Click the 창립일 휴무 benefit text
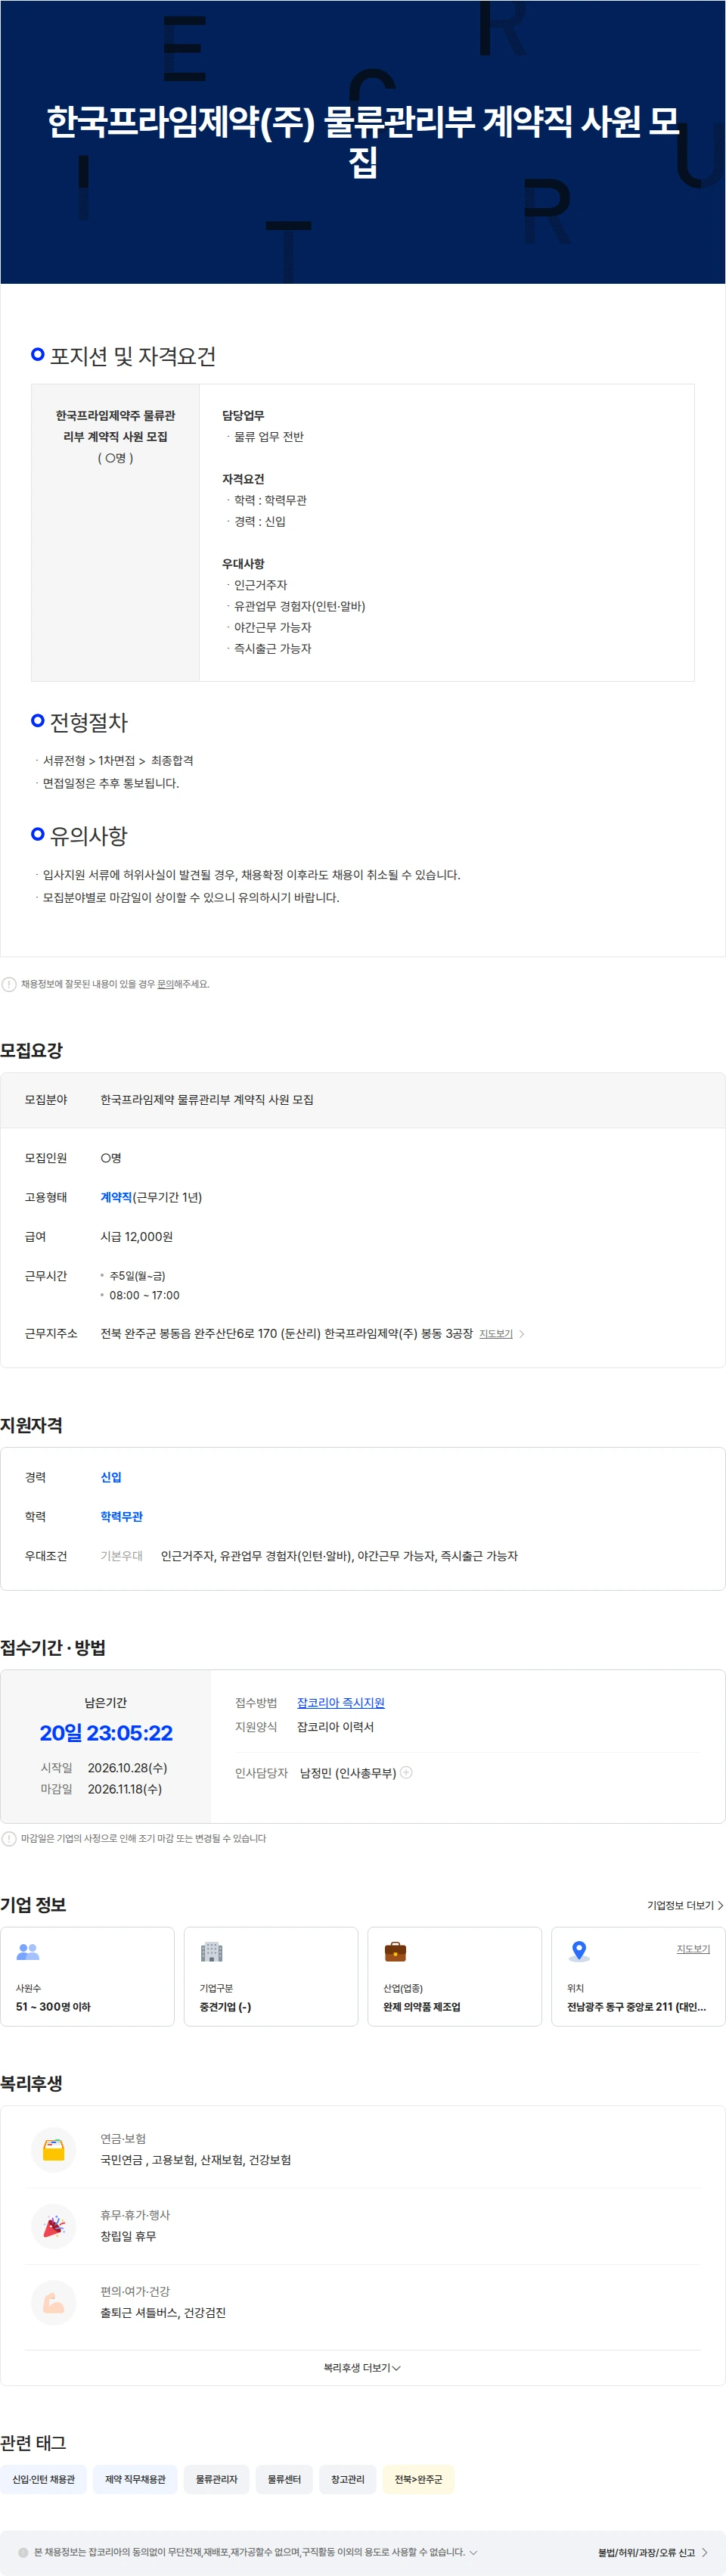Screen dimensions: 726x2576 click(128, 2235)
